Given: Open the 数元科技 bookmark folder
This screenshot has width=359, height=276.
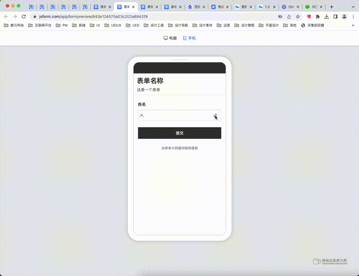Looking at the screenshot, I should coord(14,25).
